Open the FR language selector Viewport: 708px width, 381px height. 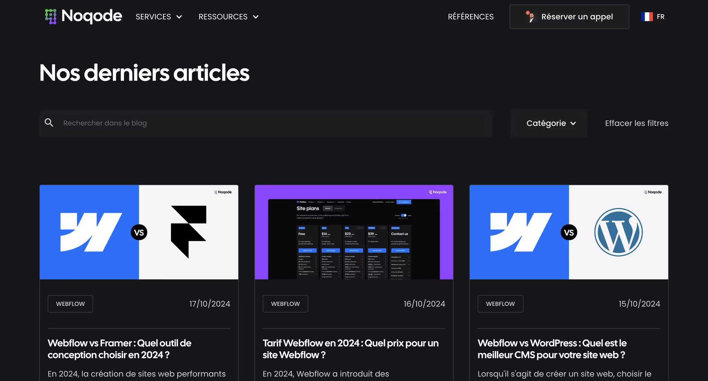(653, 17)
